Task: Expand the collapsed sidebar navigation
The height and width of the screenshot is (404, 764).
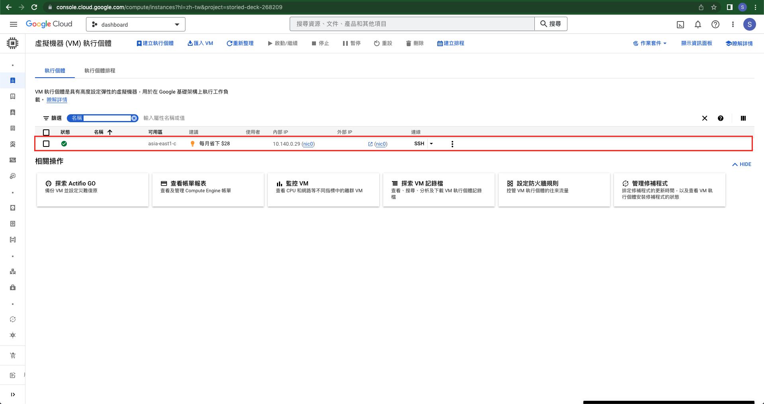Action: pyautogui.click(x=13, y=394)
